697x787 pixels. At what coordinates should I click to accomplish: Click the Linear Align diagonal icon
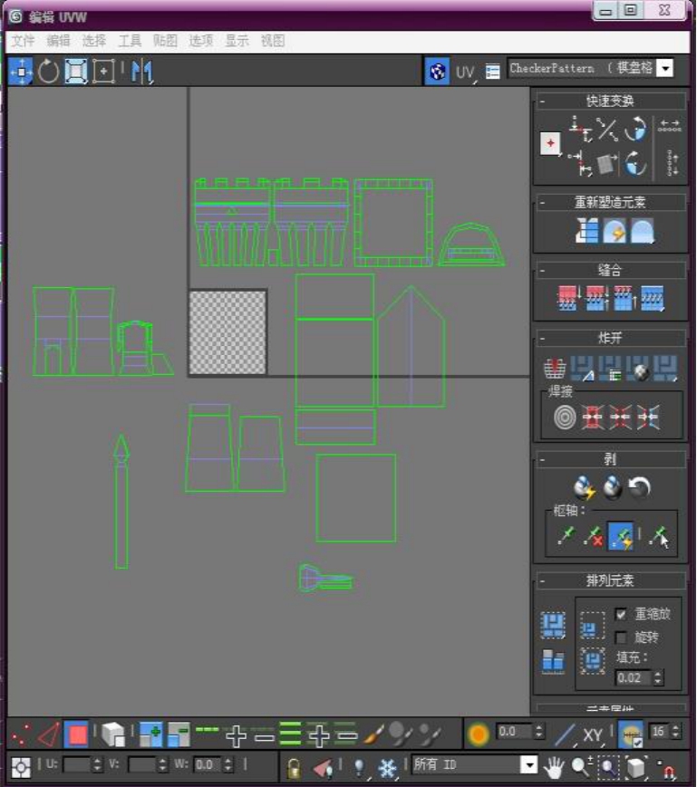pos(607,129)
